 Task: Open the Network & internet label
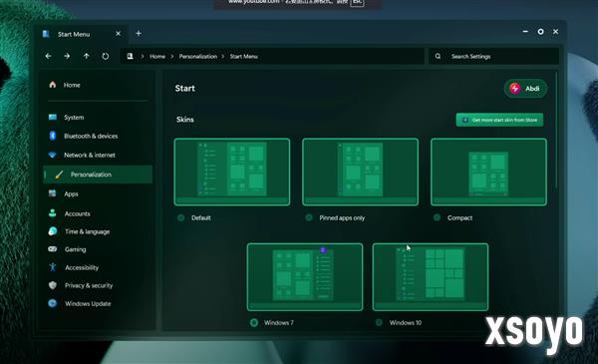[90, 155]
